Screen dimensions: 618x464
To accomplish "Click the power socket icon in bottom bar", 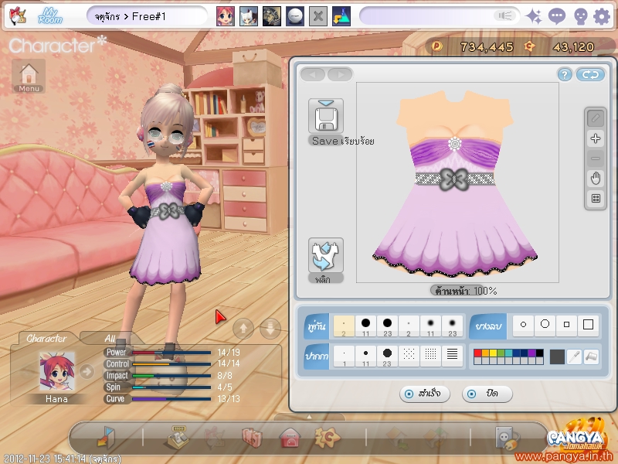I will tap(508, 438).
